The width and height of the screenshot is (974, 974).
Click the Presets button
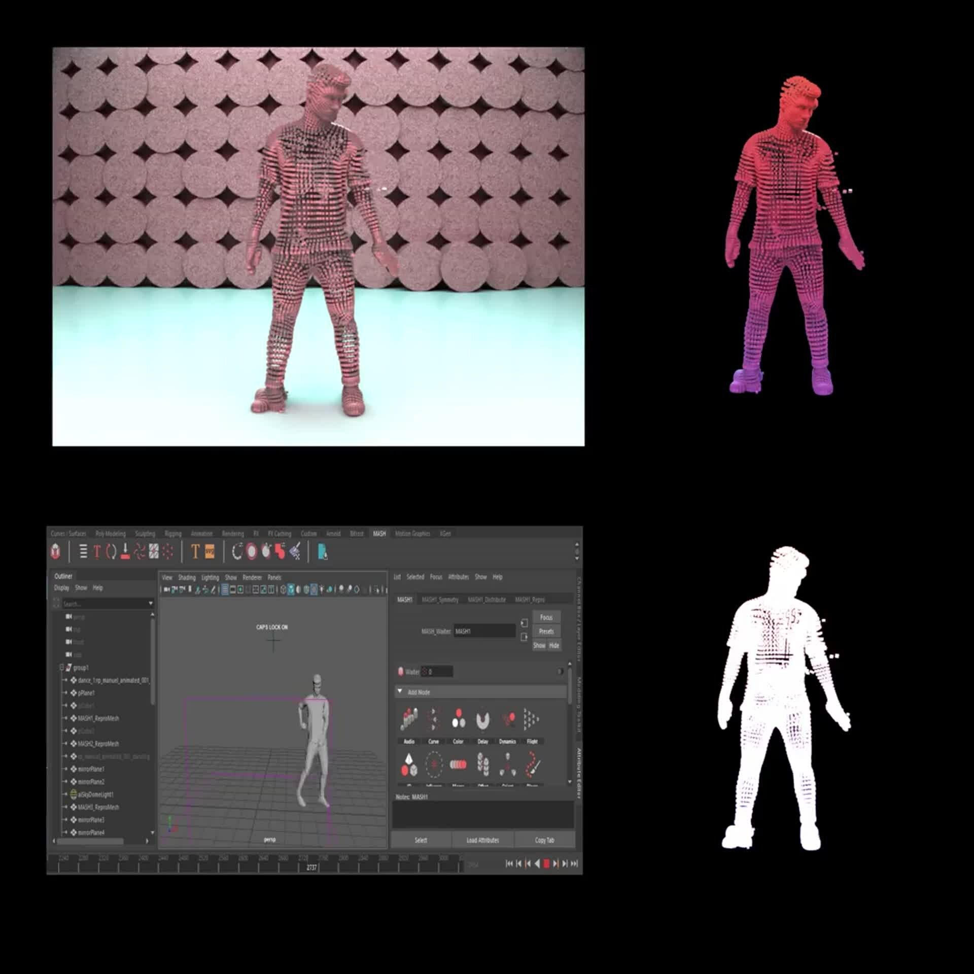(546, 632)
